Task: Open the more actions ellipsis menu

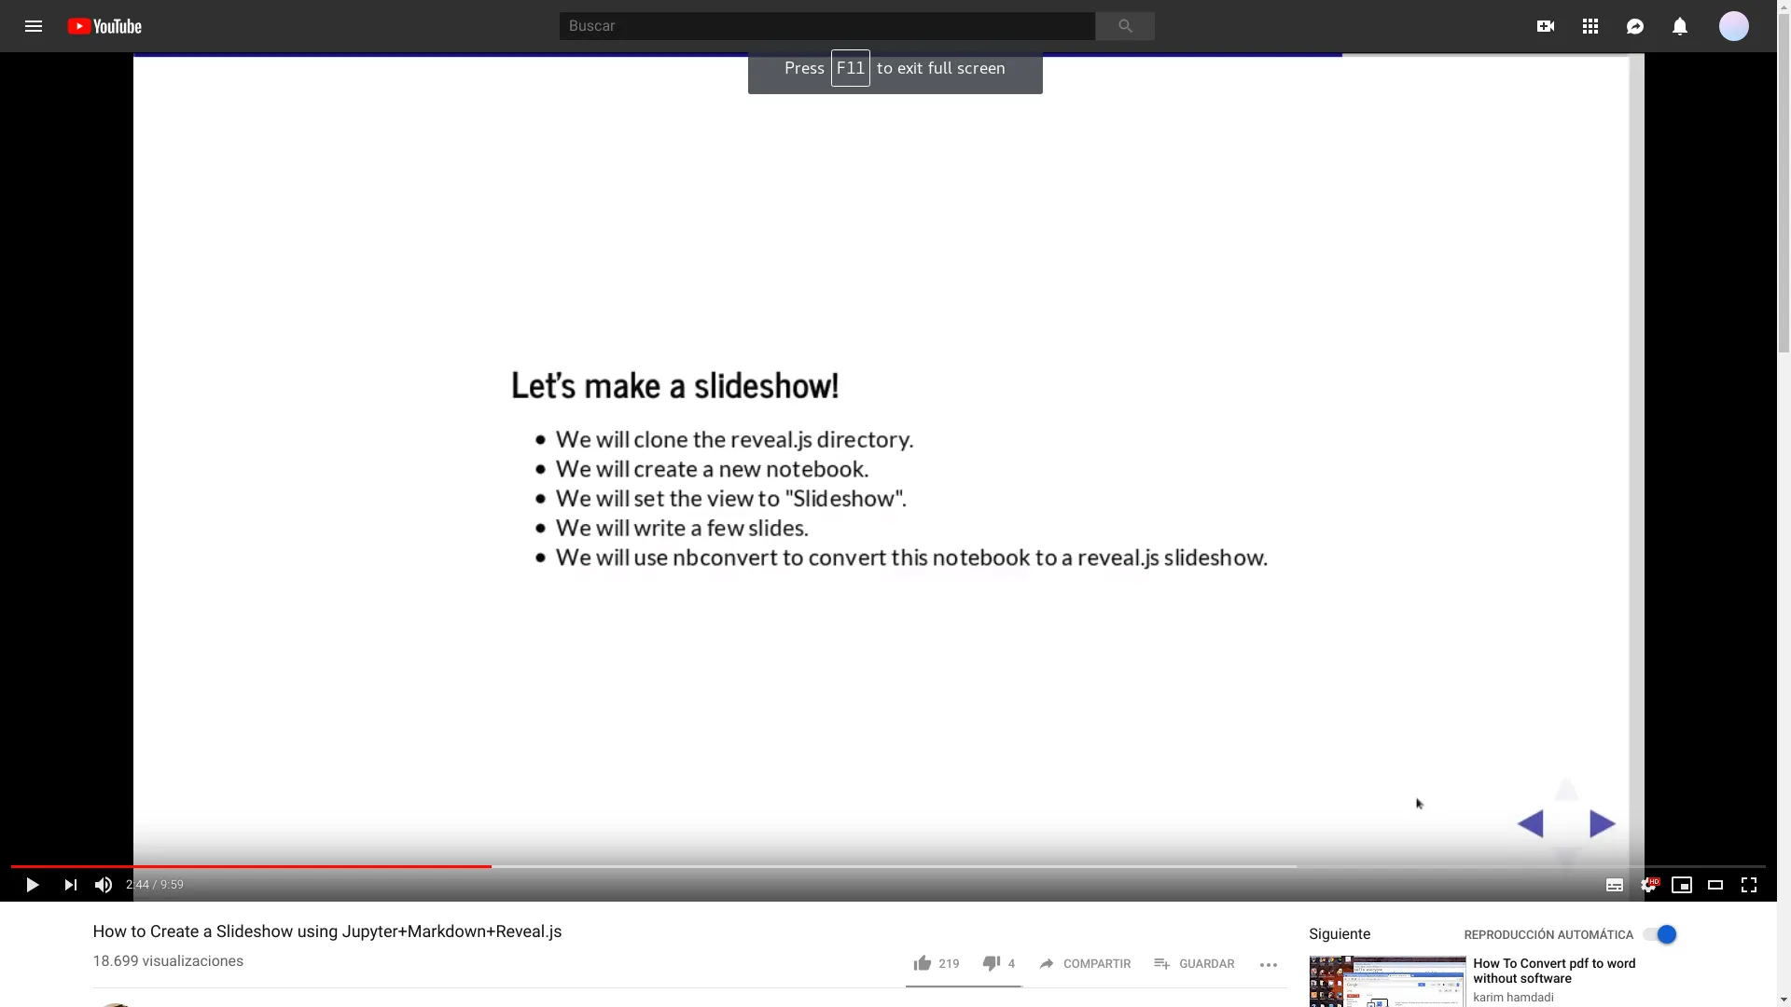Action: [1269, 964]
